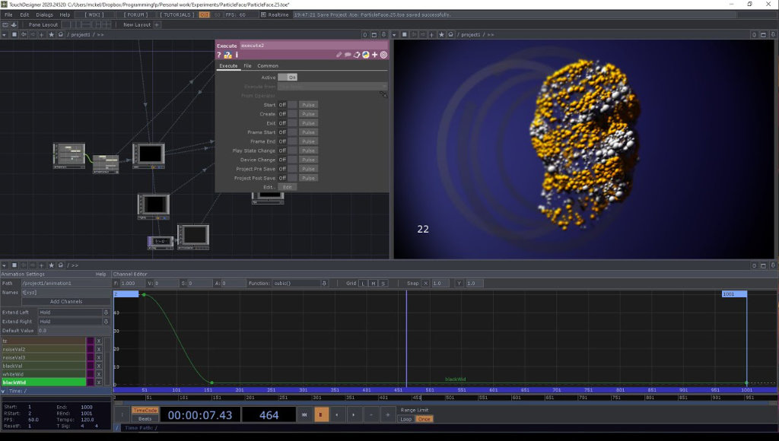Step forward one frame with plus button
Screen dimensions: 779x441
(388, 414)
